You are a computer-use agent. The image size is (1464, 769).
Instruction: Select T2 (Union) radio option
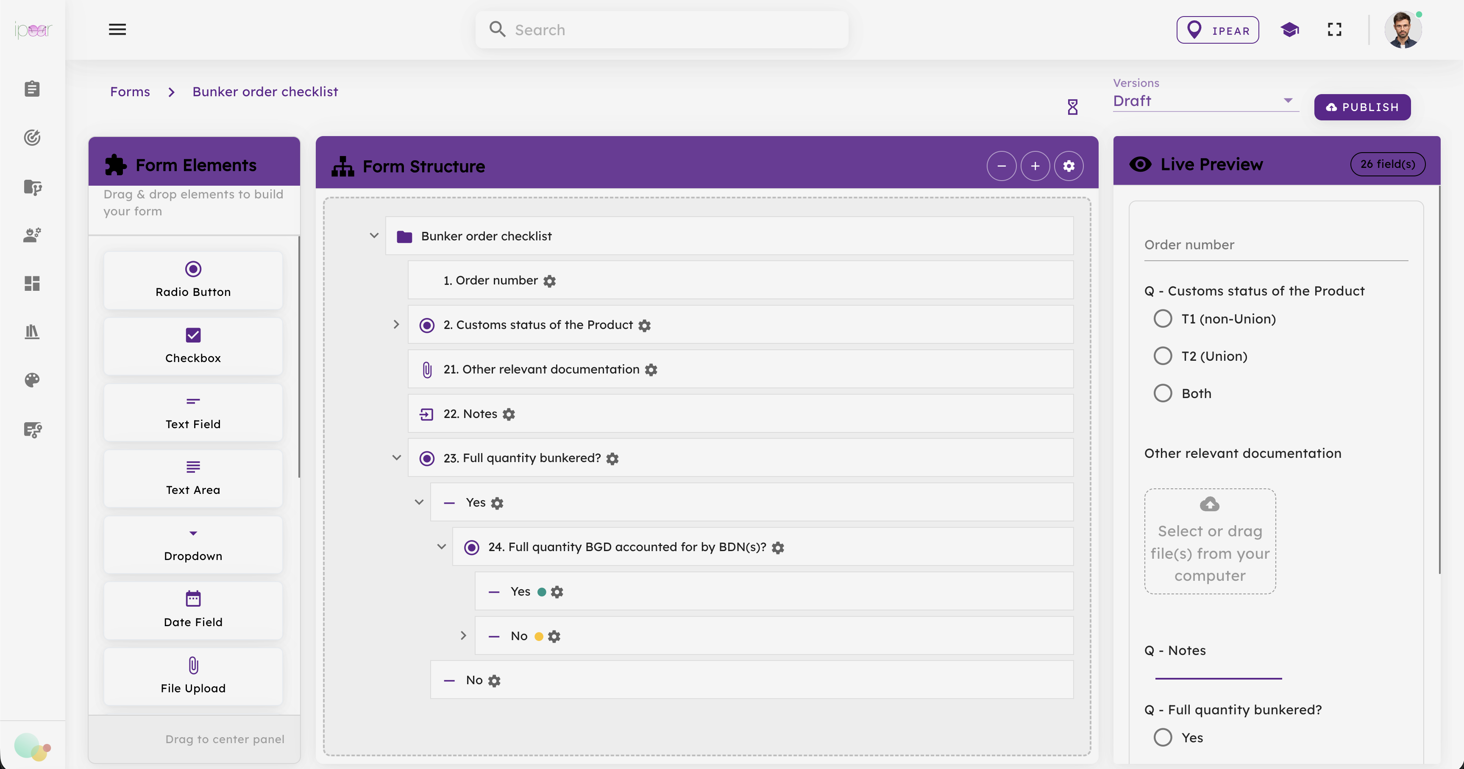pos(1163,356)
